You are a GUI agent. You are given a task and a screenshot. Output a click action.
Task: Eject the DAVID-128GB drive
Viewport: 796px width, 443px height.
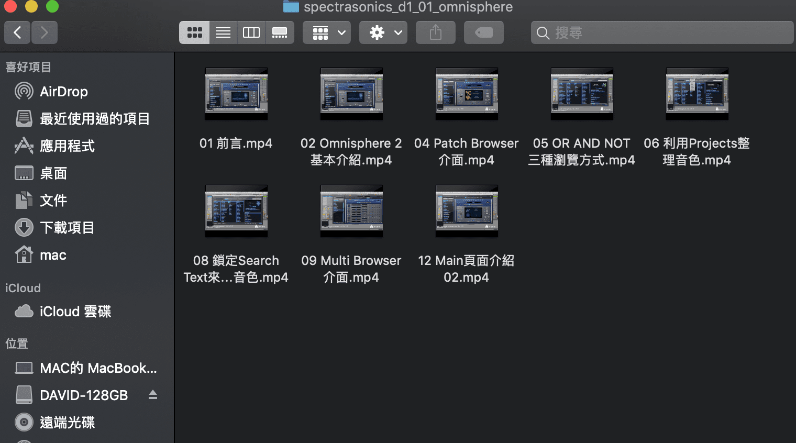153,395
